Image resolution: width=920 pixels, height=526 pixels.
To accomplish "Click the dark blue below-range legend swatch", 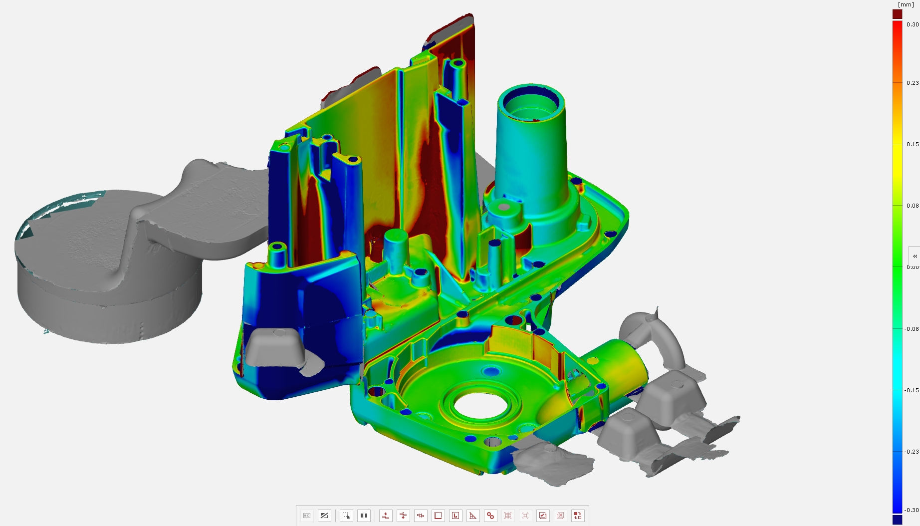I will coord(897,520).
